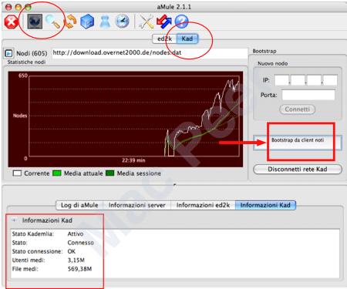Switch to the Kad network tab
The image size is (347, 289).
pyautogui.click(x=187, y=39)
